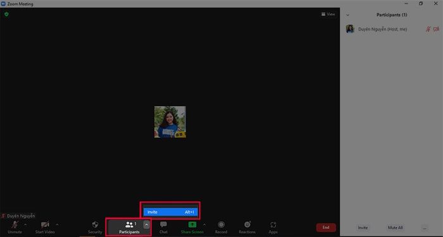This screenshot has height=237, width=443.
Task: Open the Security shield icon
Action: tap(95, 225)
